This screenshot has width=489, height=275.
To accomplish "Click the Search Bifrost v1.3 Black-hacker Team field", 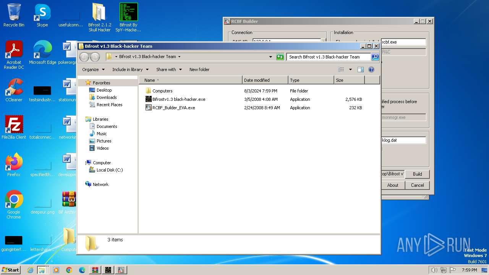I will pos(329,57).
